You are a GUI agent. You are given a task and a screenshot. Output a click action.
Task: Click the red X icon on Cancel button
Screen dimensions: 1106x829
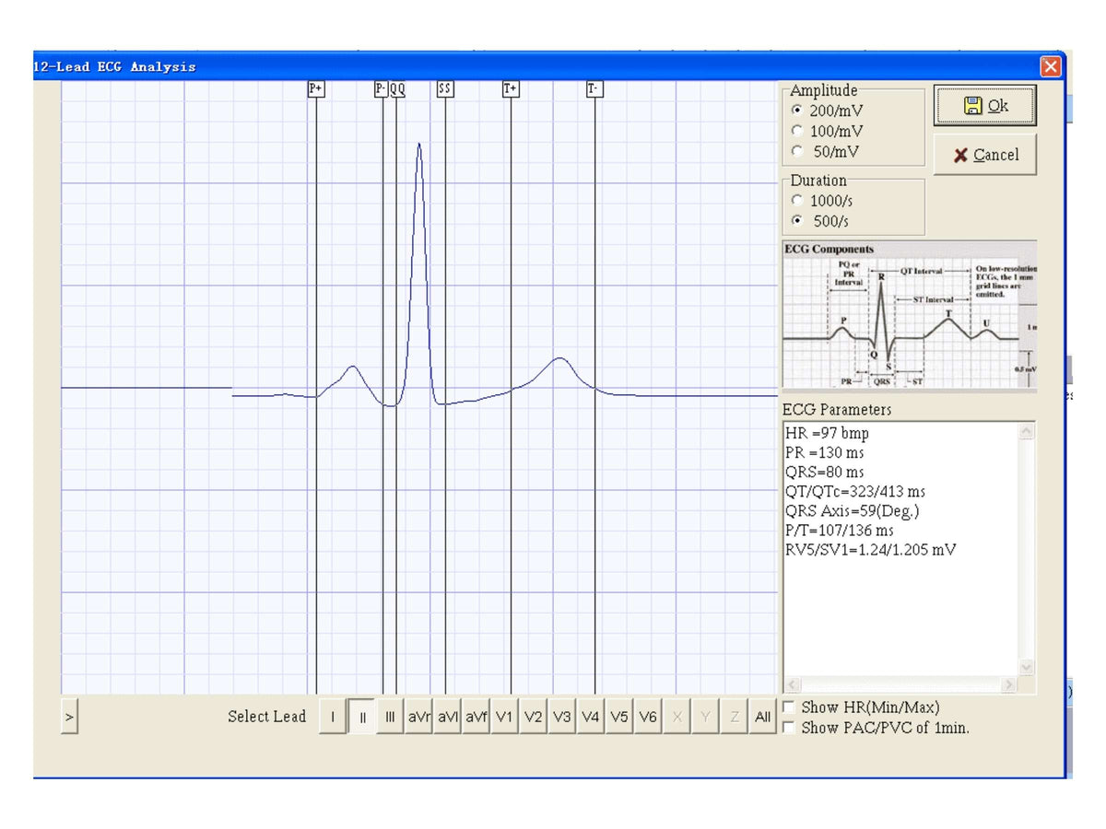coord(960,156)
